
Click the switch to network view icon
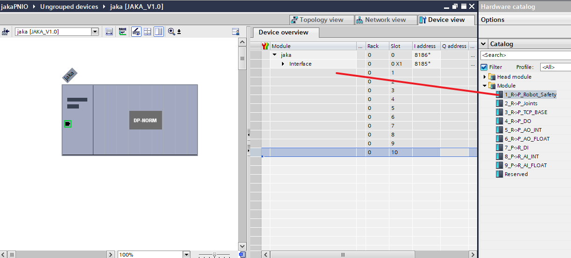coord(6,32)
